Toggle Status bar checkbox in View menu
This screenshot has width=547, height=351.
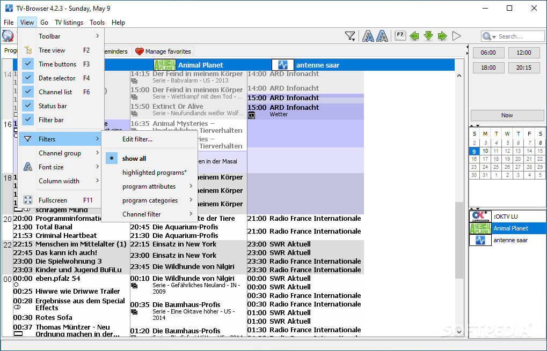click(x=28, y=106)
